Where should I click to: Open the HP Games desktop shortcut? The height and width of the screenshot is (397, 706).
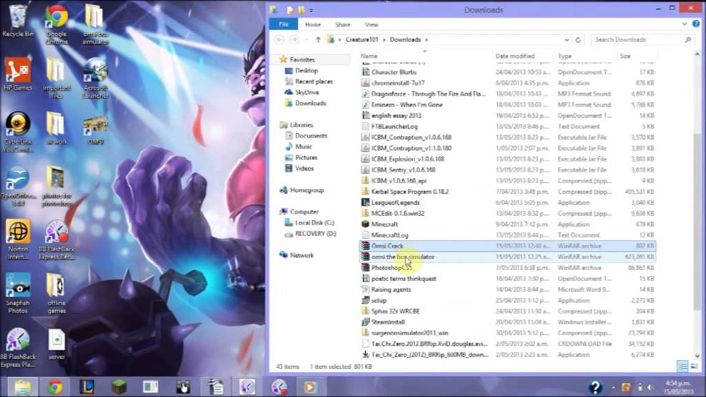tap(17, 74)
